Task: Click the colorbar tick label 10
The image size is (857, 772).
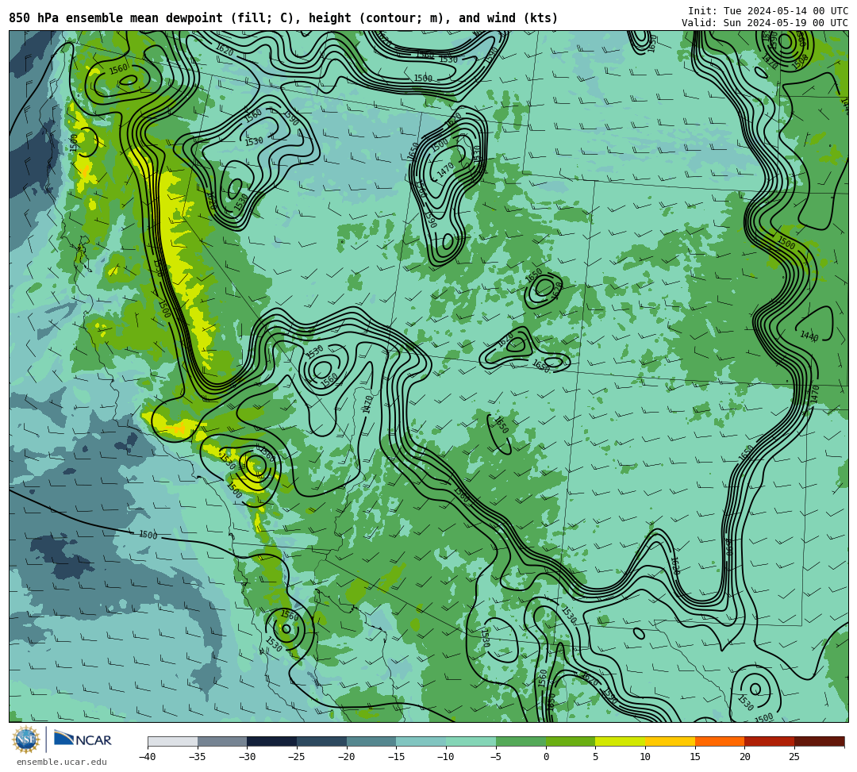Action: (645, 757)
